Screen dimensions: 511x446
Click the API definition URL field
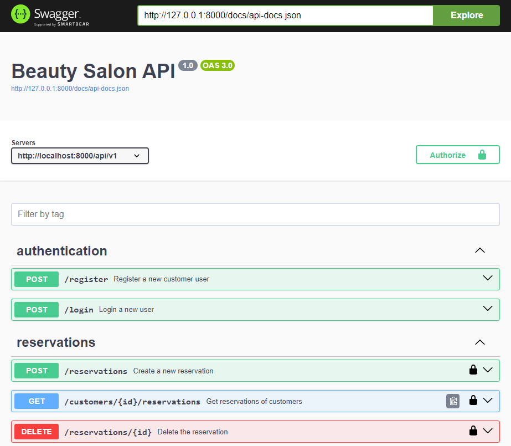point(286,16)
